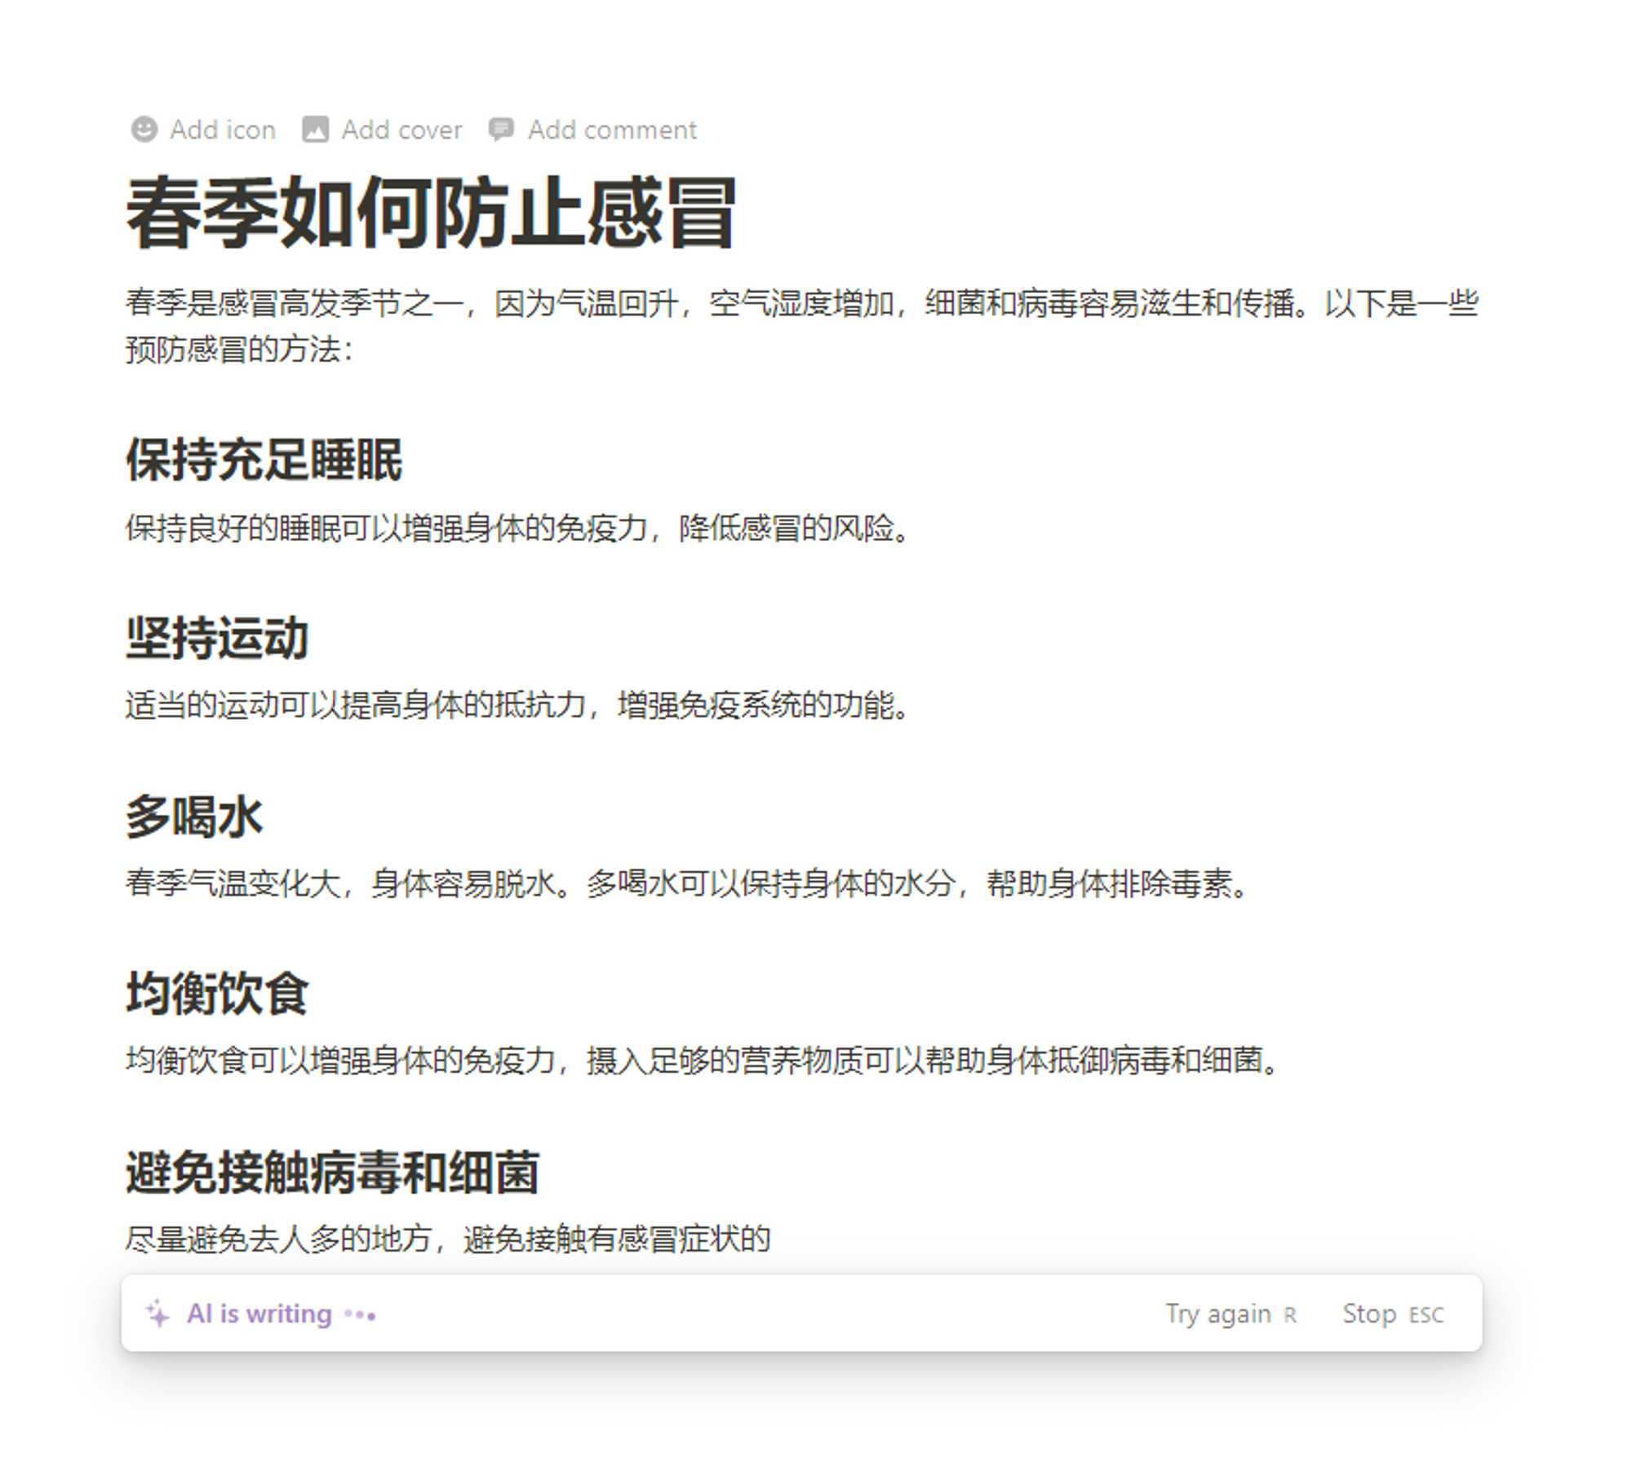Click the heading 多喝水

click(x=194, y=816)
